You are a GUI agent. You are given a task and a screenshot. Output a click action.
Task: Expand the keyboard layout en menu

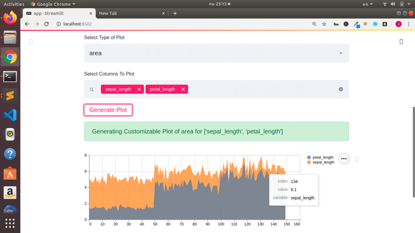367,4
